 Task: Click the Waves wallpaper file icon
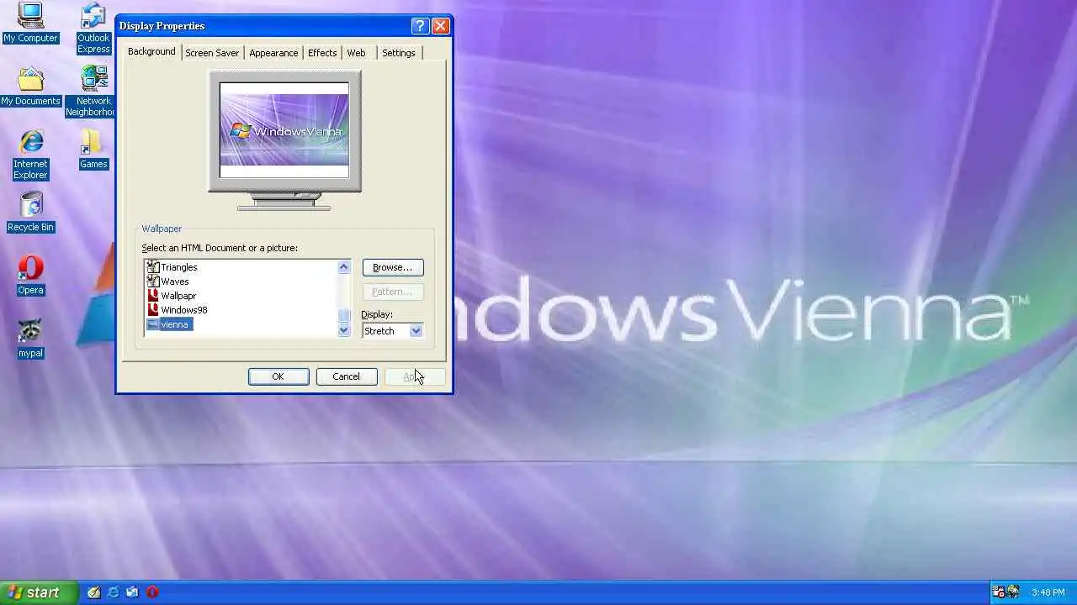152,281
